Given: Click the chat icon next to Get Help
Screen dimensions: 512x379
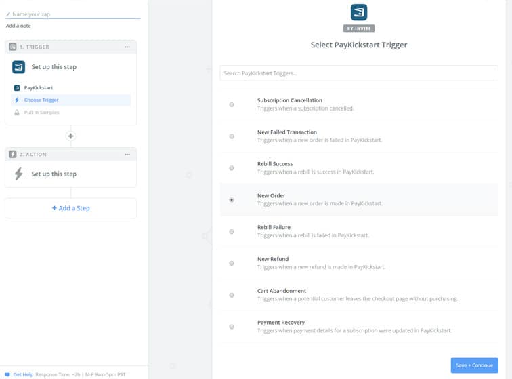Looking at the screenshot, I should 7,374.
